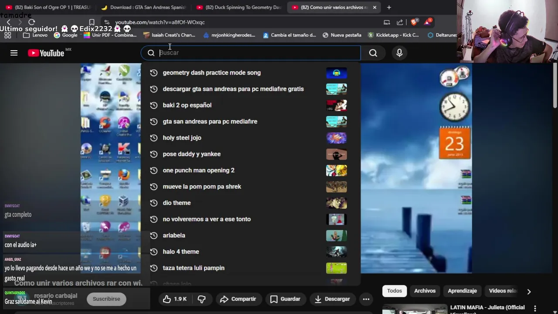Open mrjonhkingherodes bookmark
558x314 pixels.
[x=229, y=35]
